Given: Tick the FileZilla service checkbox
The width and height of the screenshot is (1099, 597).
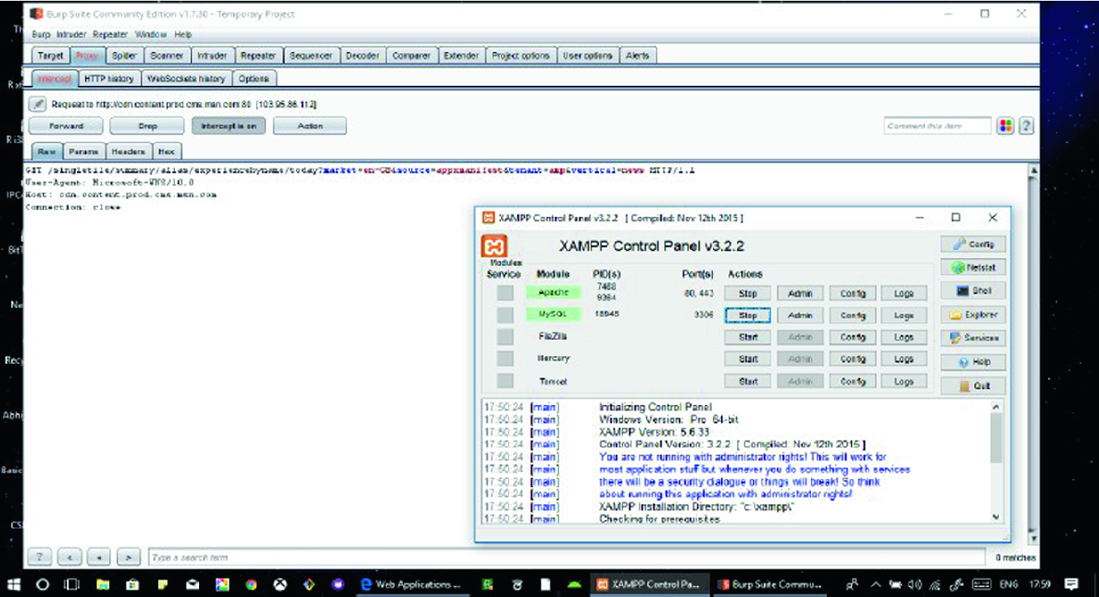Looking at the screenshot, I should (x=505, y=337).
